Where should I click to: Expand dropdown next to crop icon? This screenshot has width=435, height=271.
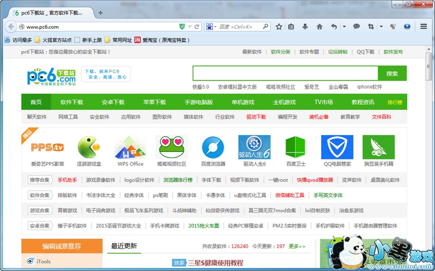pyautogui.click(x=381, y=27)
